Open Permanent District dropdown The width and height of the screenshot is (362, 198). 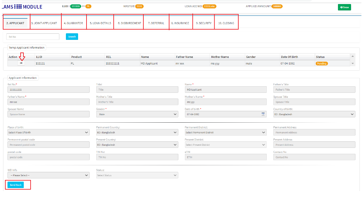click(225, 132)
